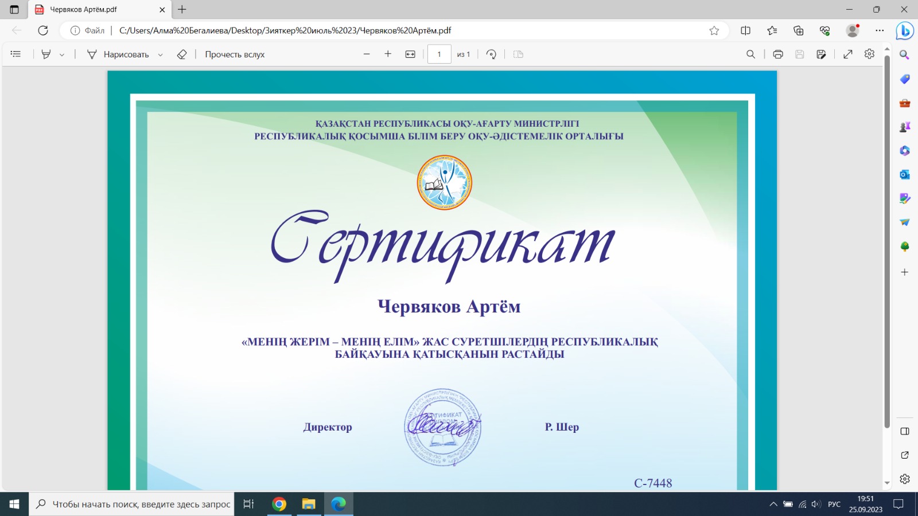
Task: Open browser settings and more menu
Action: [880, 30]
